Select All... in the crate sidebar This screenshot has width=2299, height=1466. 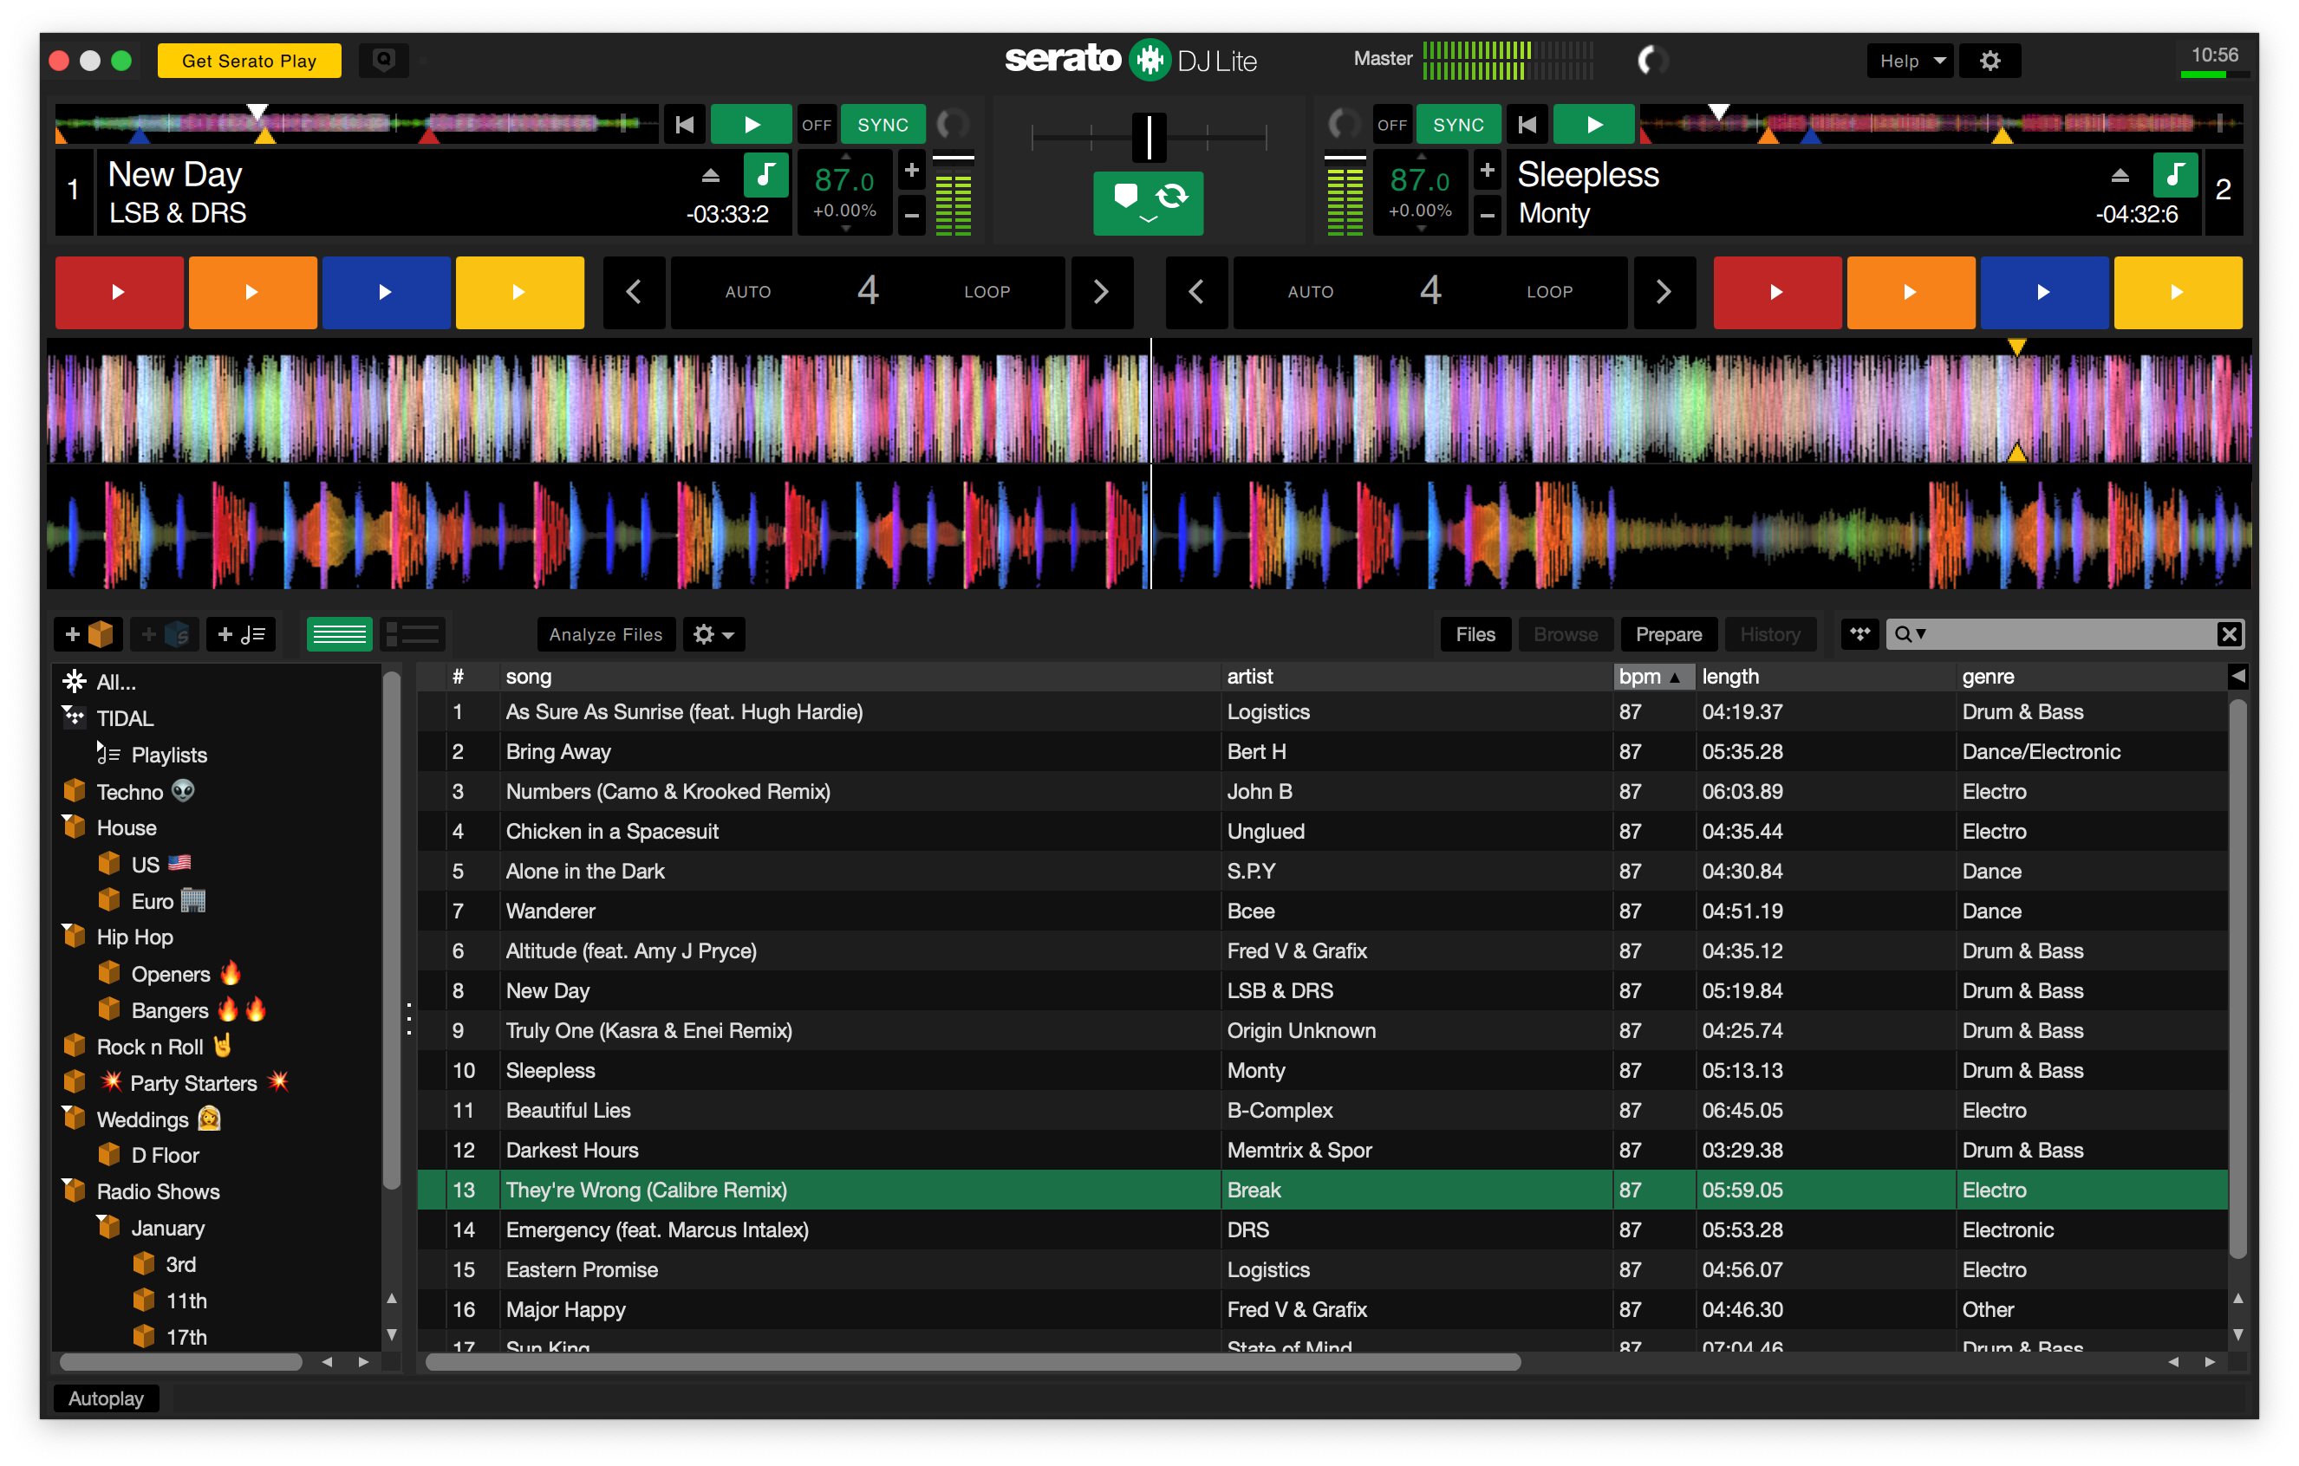pos(115,683)
